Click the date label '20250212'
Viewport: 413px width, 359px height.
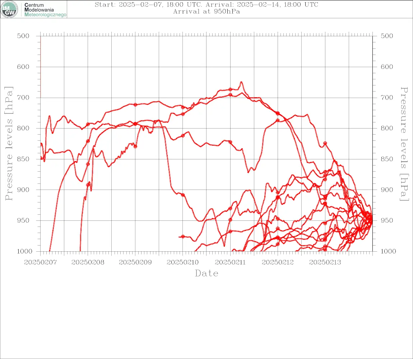[278, 262]
